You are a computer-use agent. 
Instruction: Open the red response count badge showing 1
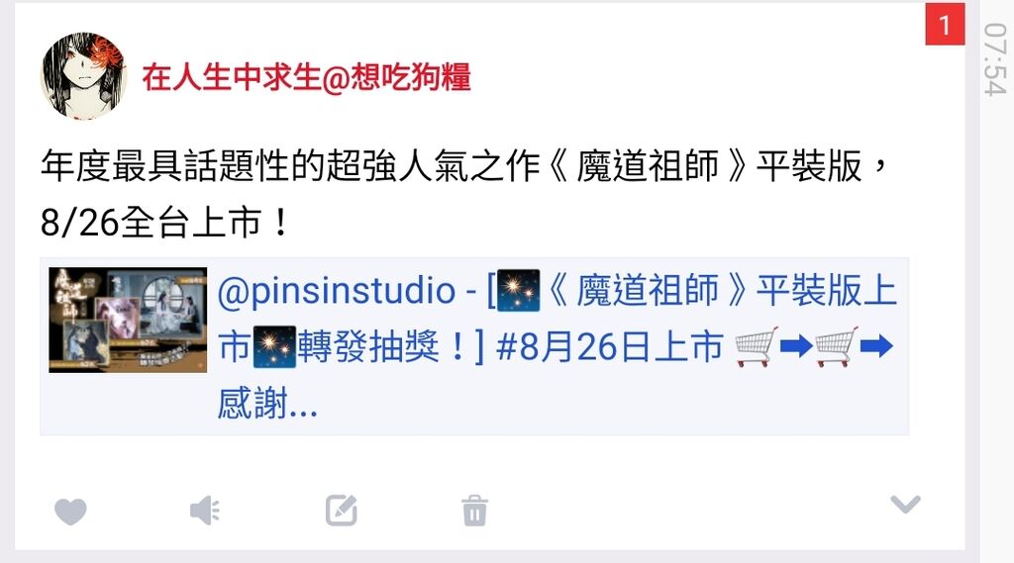point(945,25)
